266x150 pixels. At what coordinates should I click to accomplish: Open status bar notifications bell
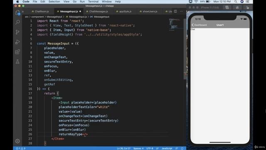[182, 148]
